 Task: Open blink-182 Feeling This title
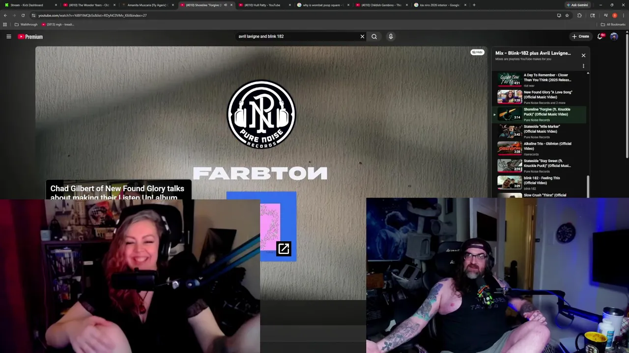[x=542, y=180]
